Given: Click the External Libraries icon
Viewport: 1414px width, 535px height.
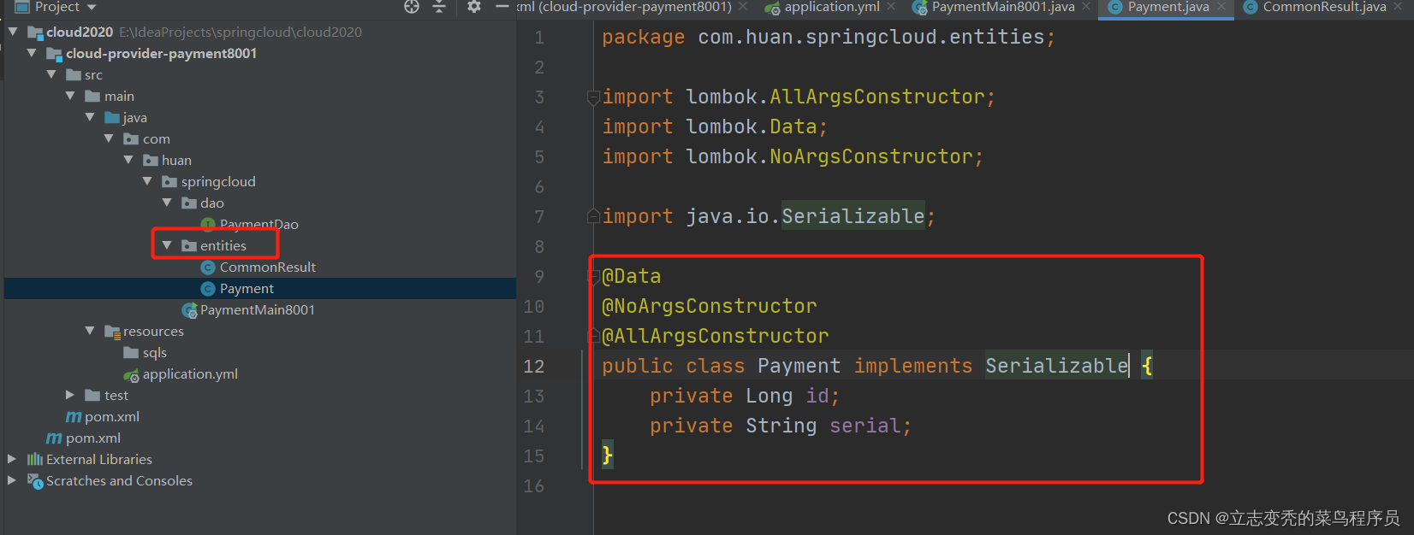Looking at the screenshot, I should [35, 460].
